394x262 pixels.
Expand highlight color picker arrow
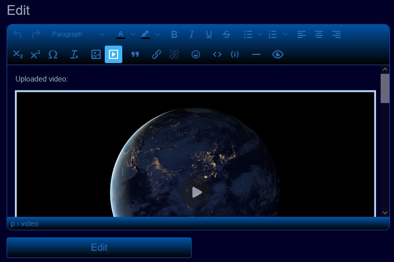pos(158,34)
